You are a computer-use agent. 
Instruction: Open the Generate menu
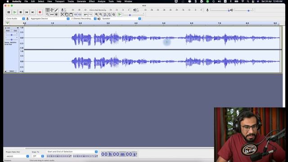coord(81,1)
